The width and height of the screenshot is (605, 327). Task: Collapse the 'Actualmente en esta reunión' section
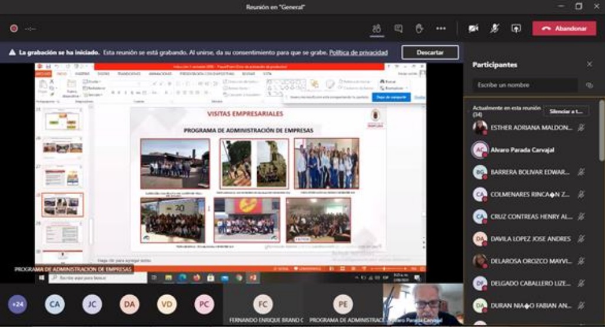coord(506,111)
